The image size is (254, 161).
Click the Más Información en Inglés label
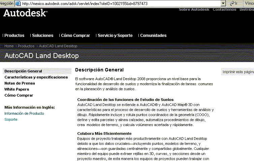pyautogui.click(x=30, y=107)
